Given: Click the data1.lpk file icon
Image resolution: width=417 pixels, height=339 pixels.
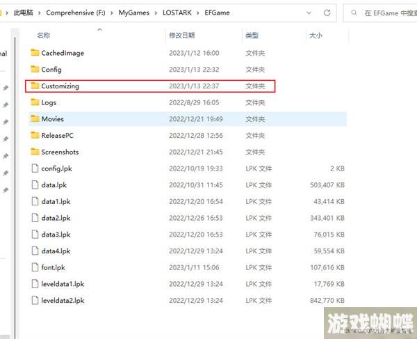Looking at the screenshot, I should pyautogui.click(x=35, y=201).
